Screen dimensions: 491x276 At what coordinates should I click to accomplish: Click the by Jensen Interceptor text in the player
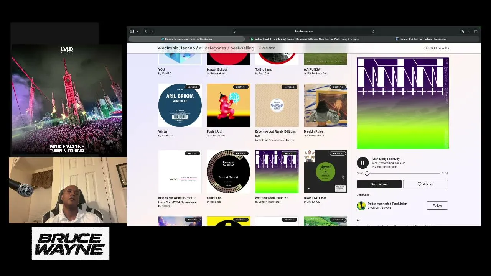click(384, 167)
